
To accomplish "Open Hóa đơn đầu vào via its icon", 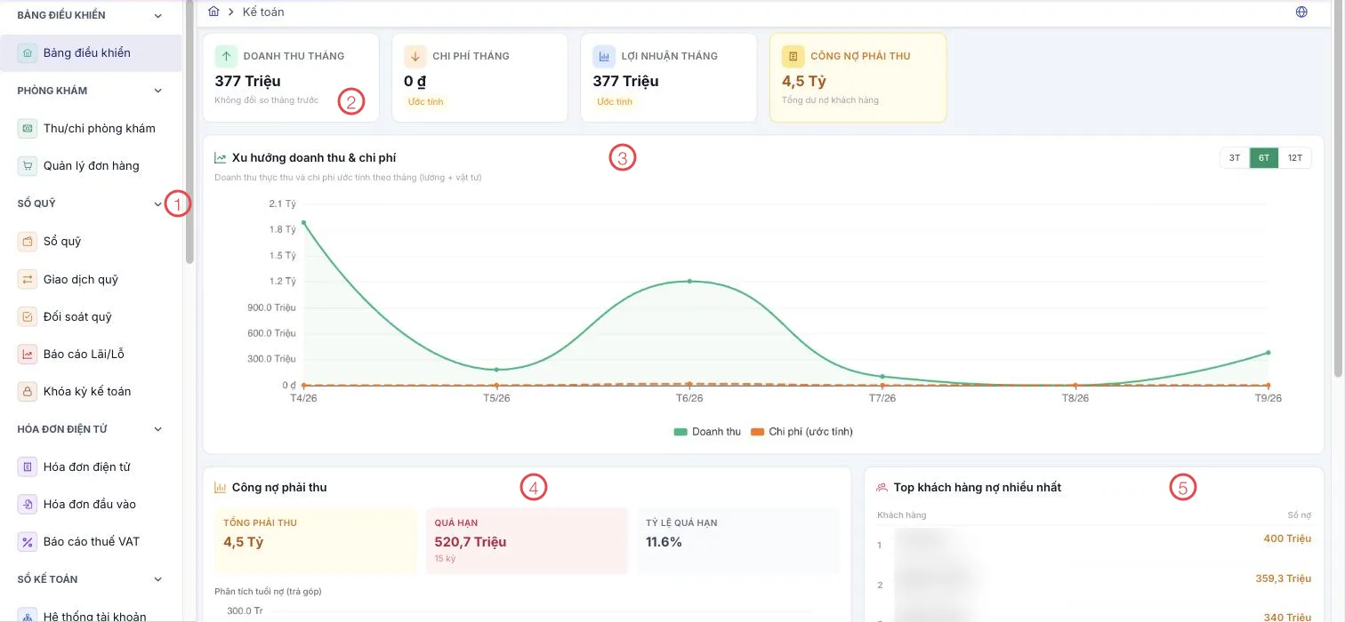I will click(28, 505).
